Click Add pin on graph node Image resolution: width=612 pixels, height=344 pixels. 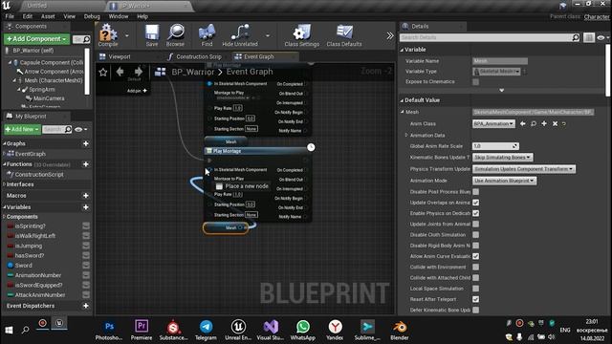click(137, 91)
